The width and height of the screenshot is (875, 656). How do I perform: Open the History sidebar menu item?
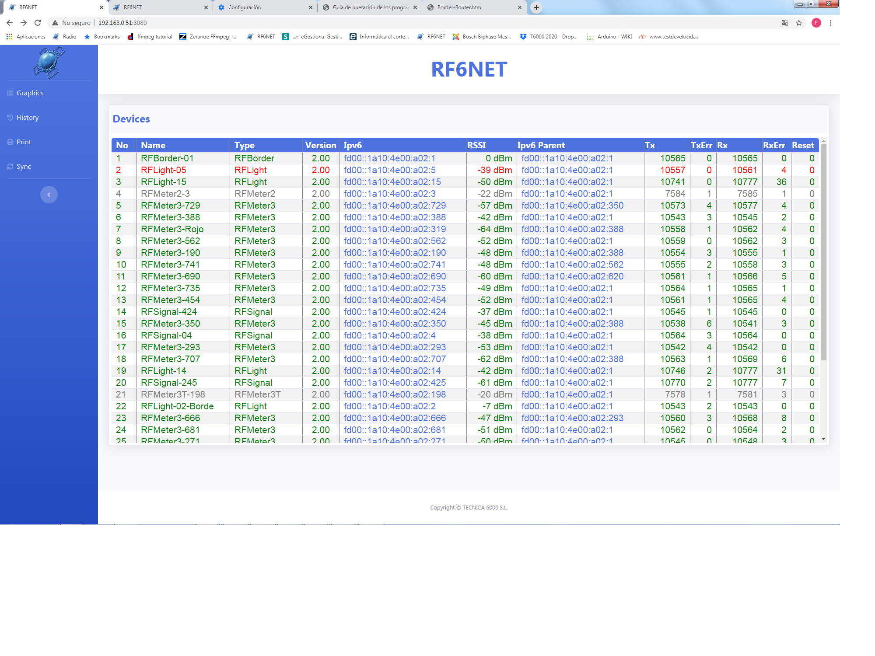point(27,118)
